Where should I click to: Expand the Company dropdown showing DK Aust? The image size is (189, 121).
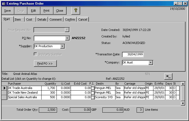[150, 63]
